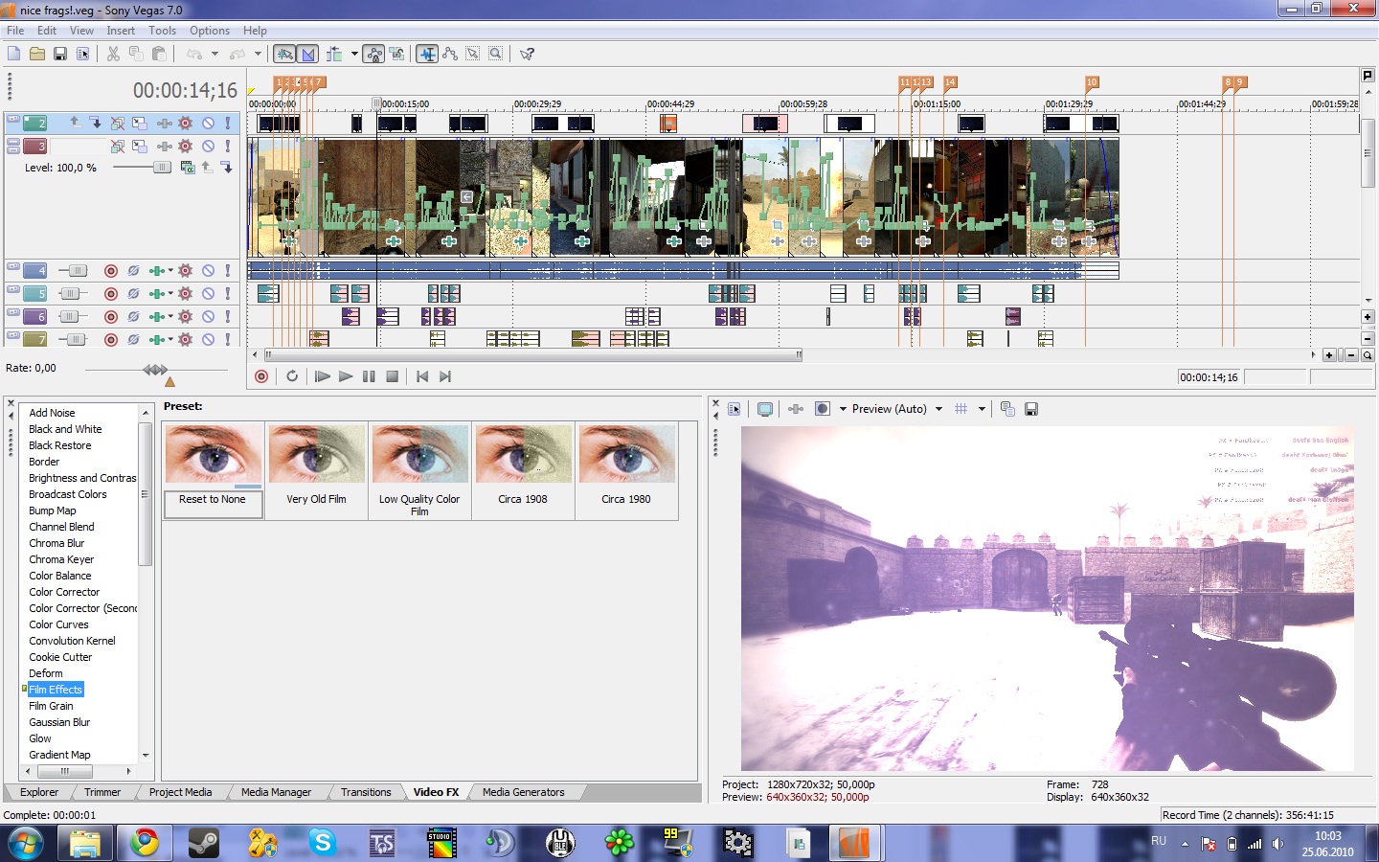Screen dimensions: 1379x862
Task: Save the project with the floppy icon
Action: click(59, 54)
